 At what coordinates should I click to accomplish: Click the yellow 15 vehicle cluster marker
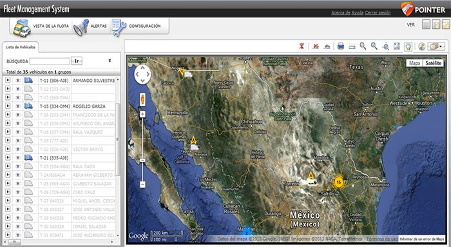(x=339, y=182)
